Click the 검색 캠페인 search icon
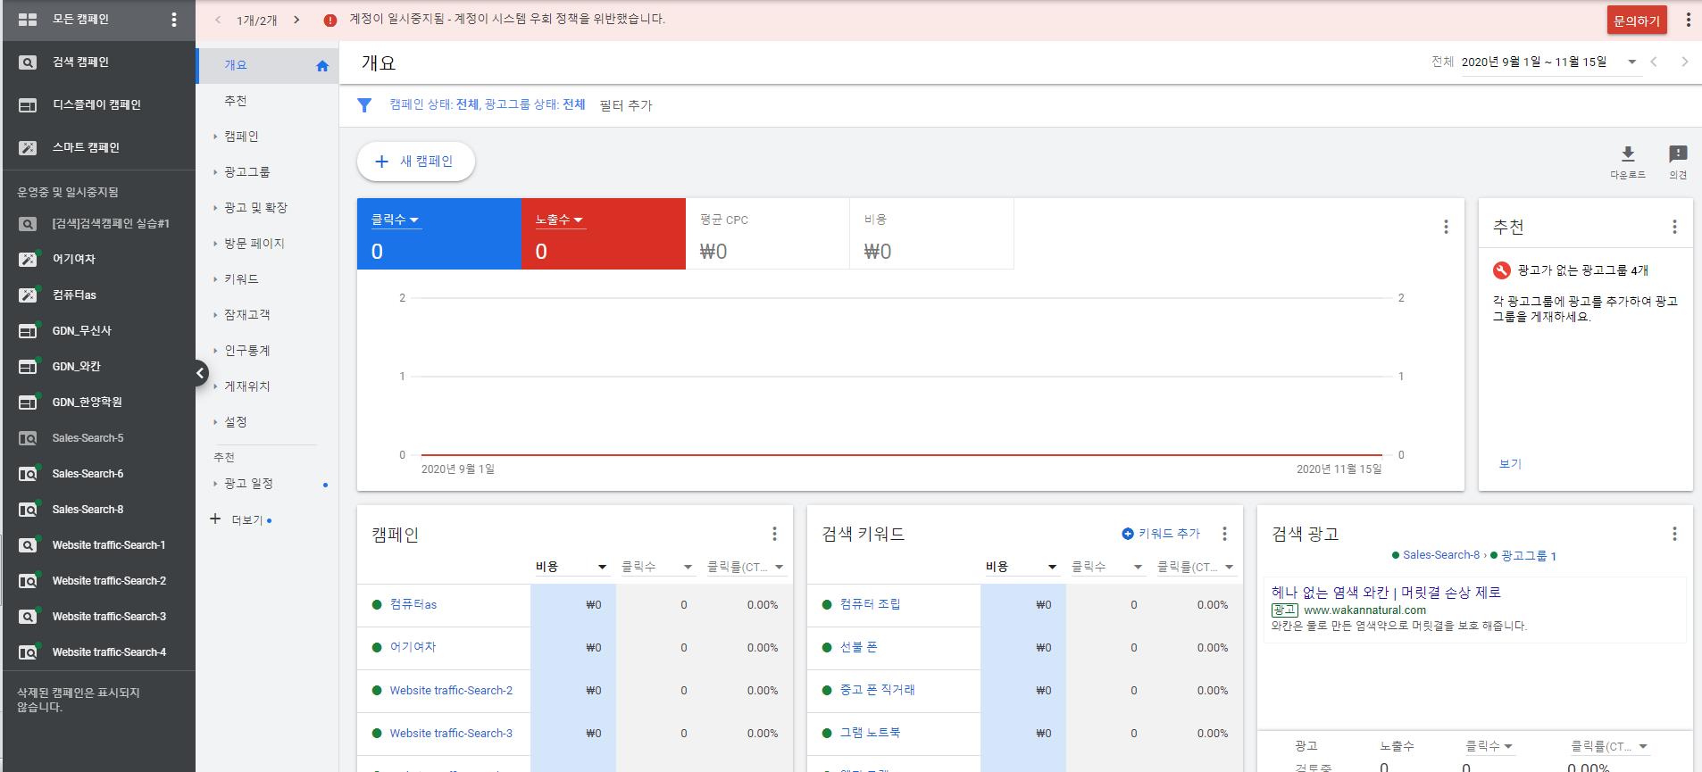Viewport: 1702px width, 772px height. pyautogui.click(x=28, y=62)
